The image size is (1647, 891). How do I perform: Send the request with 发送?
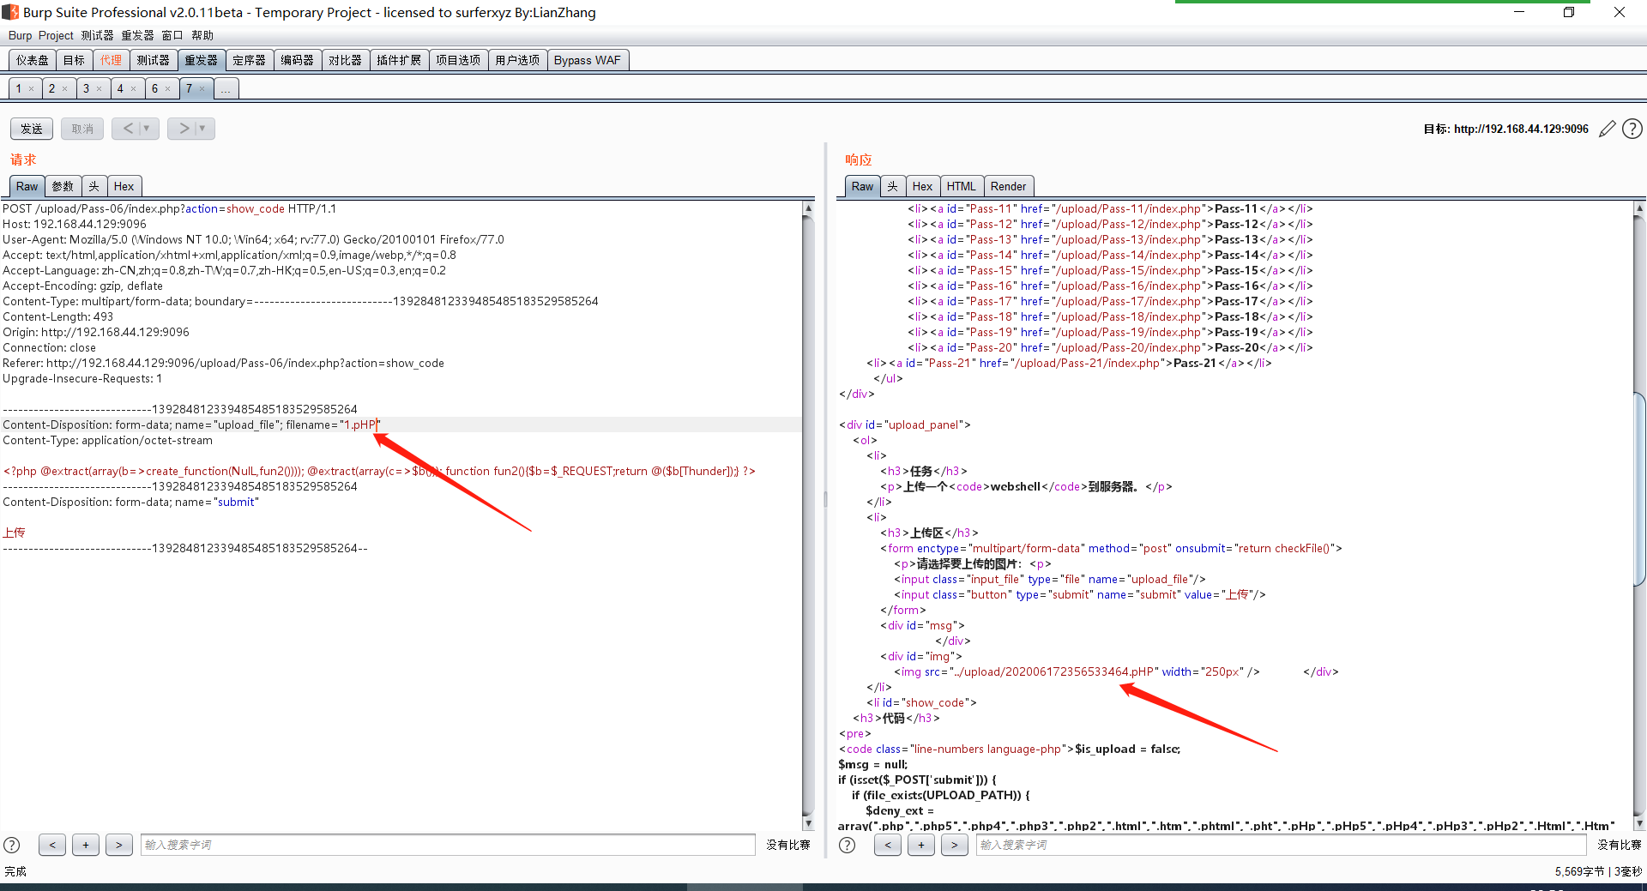pos(32,129)
